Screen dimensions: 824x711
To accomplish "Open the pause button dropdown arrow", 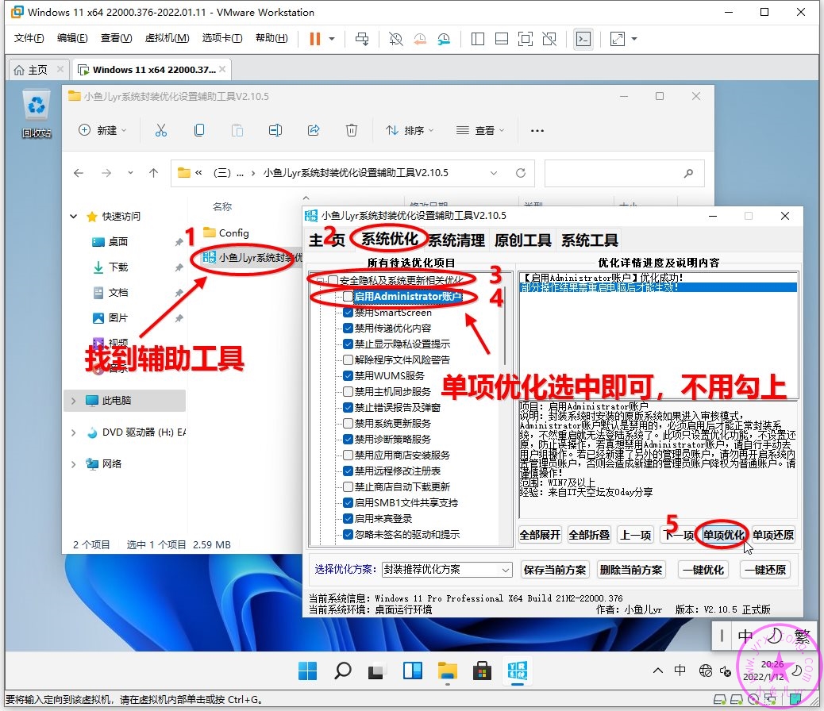I will pyautogui.click(x=332, y=39).
